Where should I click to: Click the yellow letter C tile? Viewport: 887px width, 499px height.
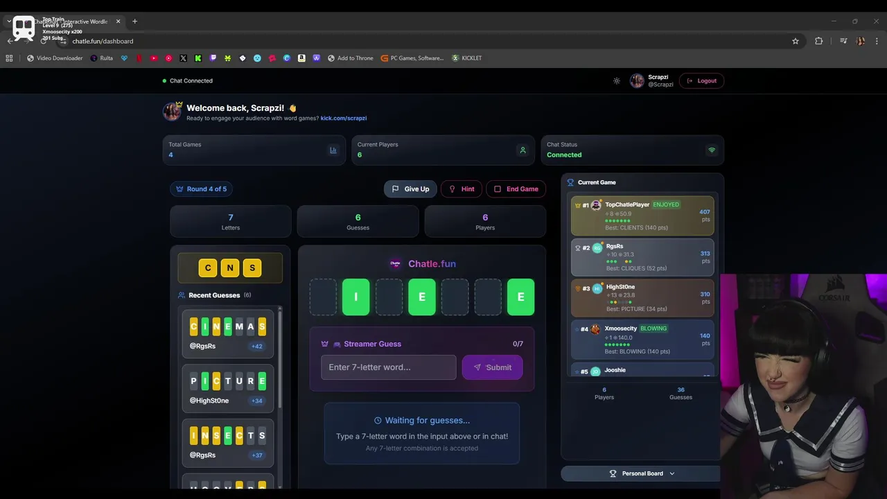coord(208,268)
